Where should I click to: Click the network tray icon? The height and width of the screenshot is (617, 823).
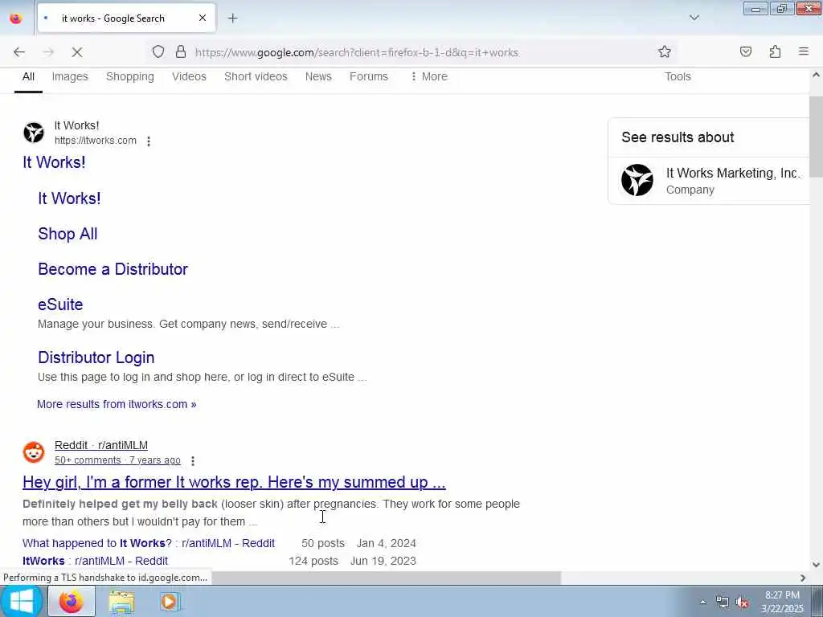coord(723,603)
